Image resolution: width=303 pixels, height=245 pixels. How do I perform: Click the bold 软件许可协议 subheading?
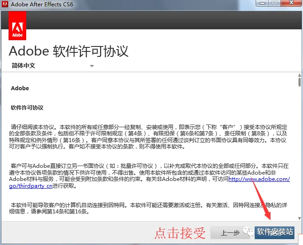tap(27, 107)
